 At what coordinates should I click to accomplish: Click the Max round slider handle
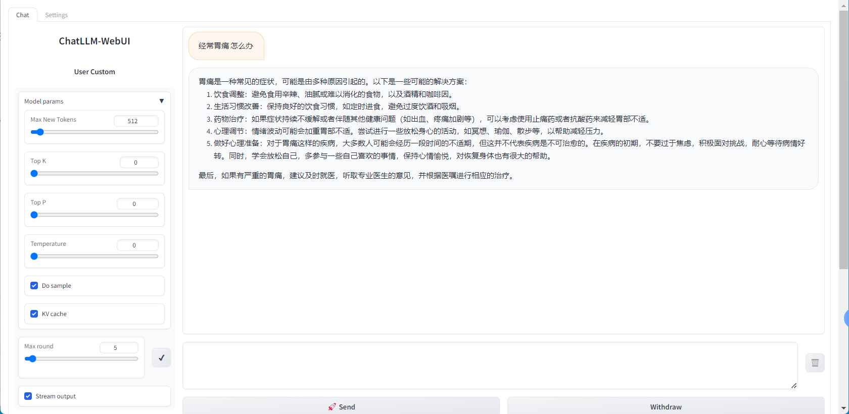click(x=32, y=359)
